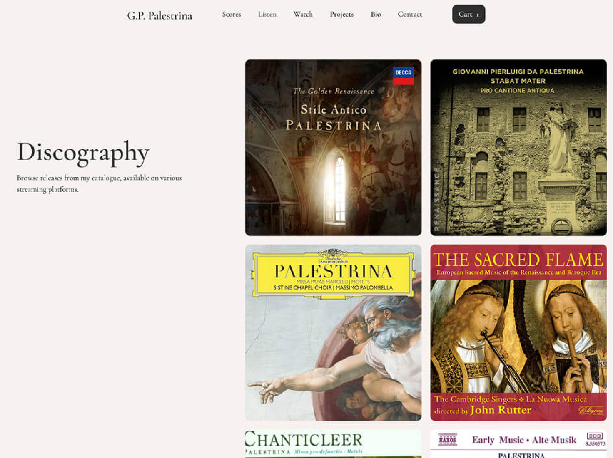Click the Deutsche Grammophon yellow label

coord(333,273)
